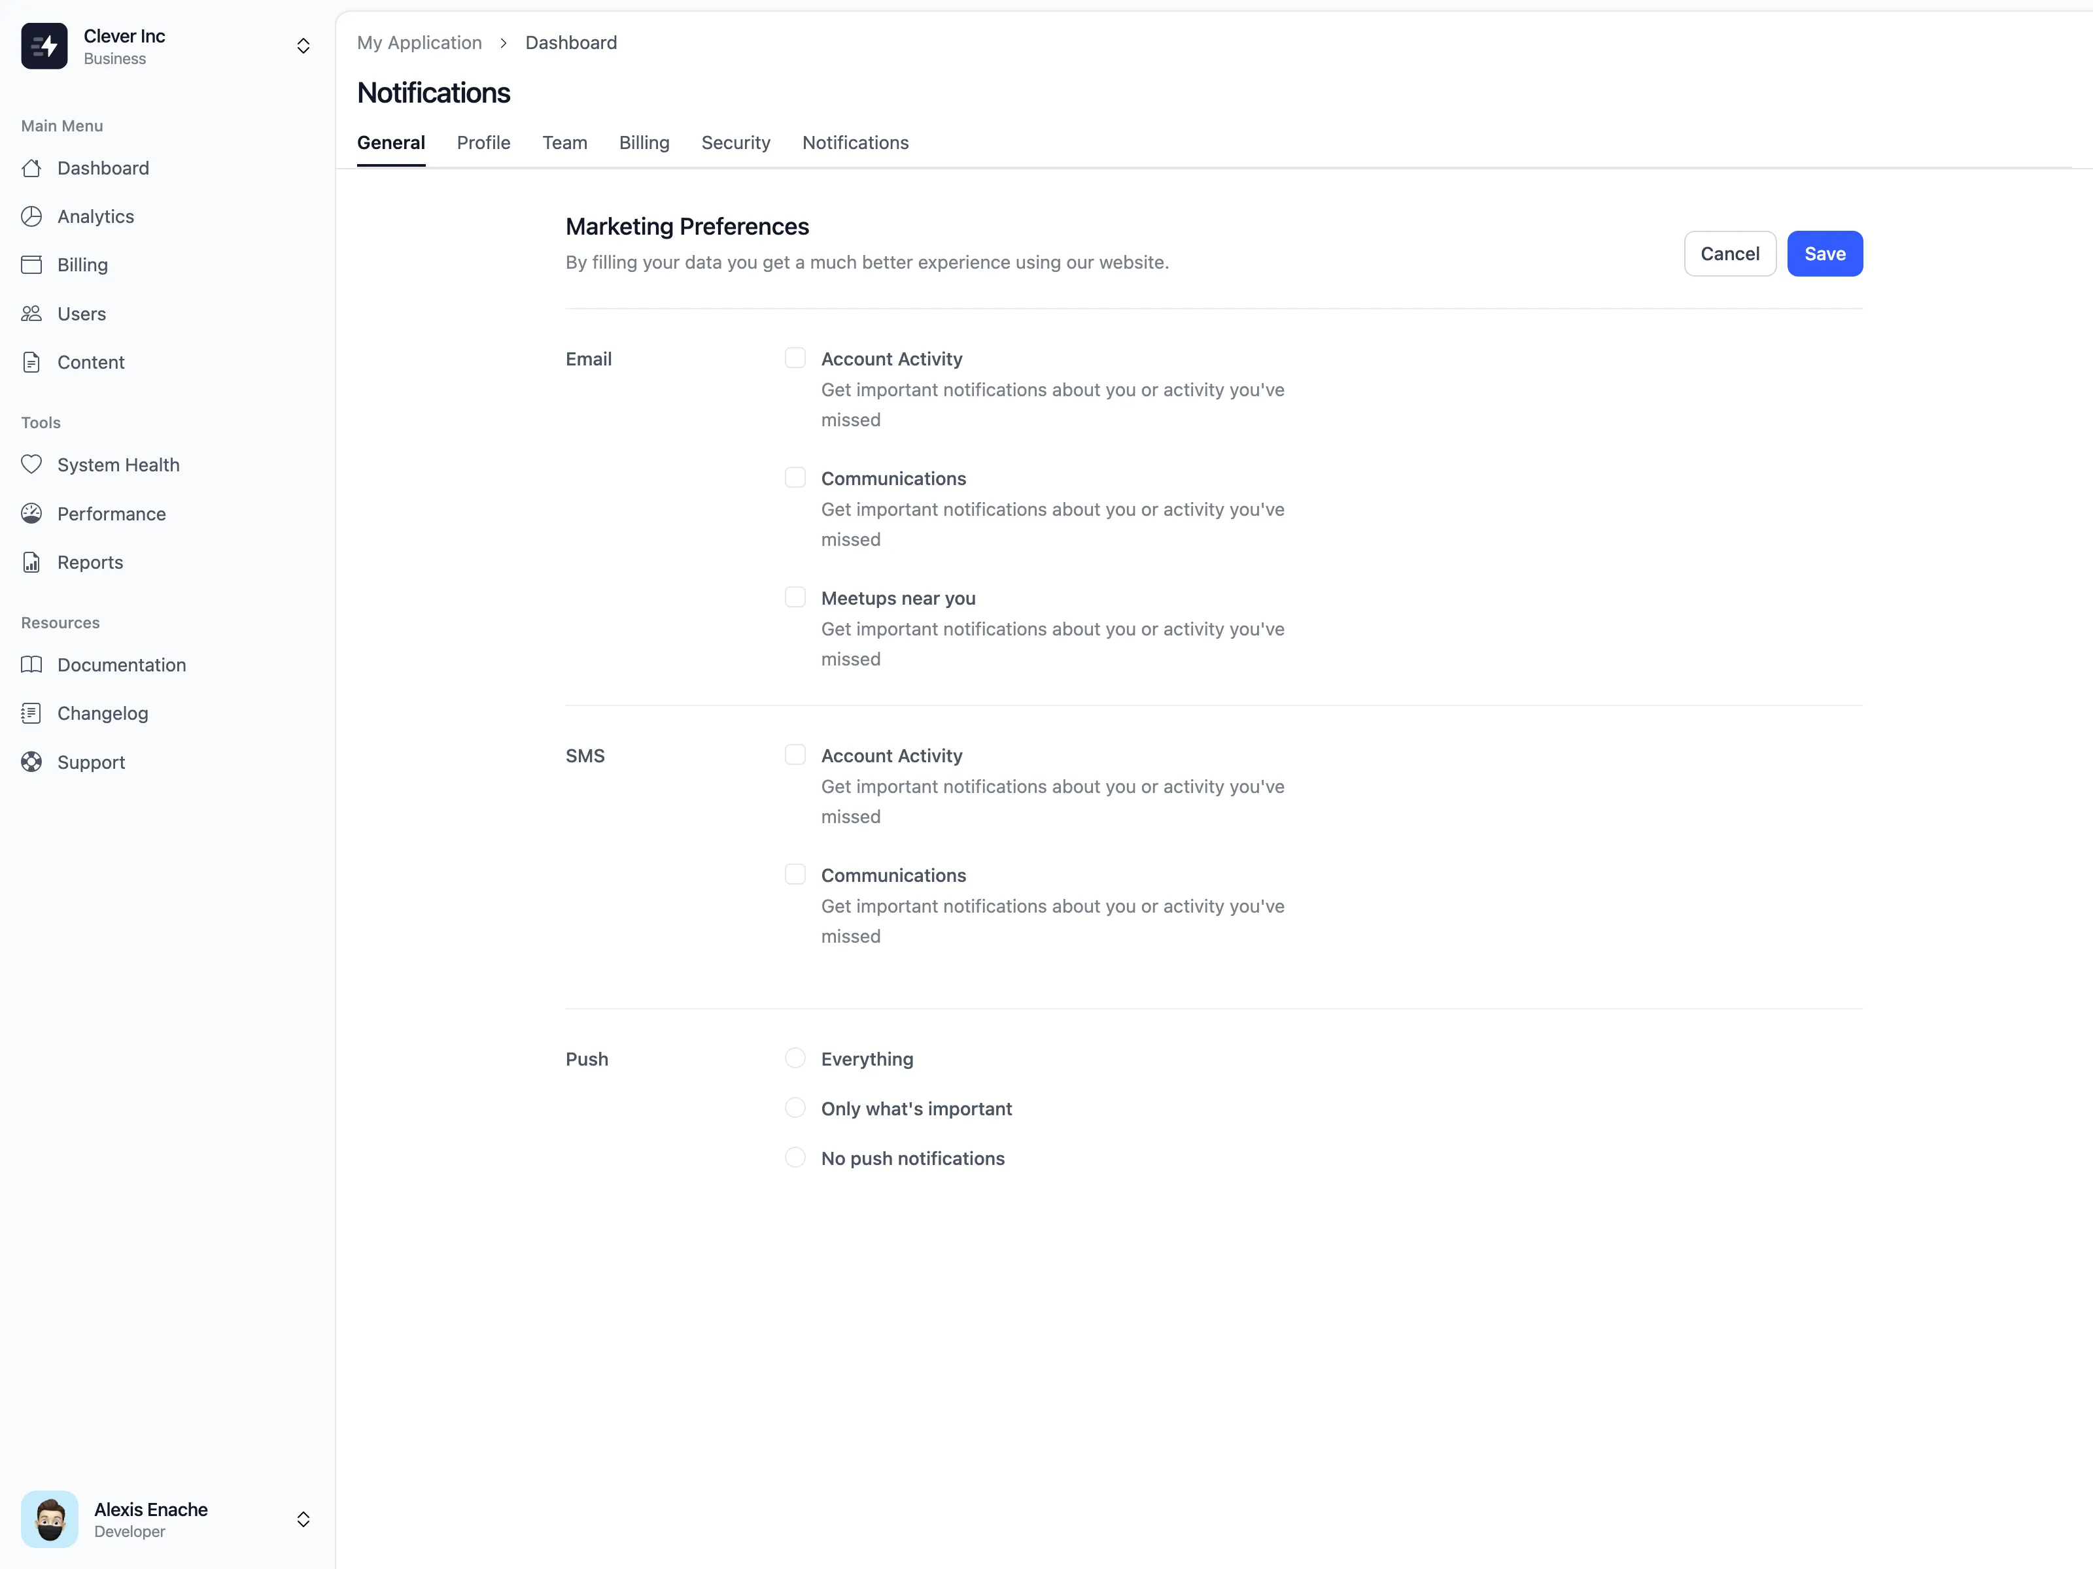Enable Email Account Activity checkbox
This screenshot has height=1569, width=2093.
click(795, 358)
